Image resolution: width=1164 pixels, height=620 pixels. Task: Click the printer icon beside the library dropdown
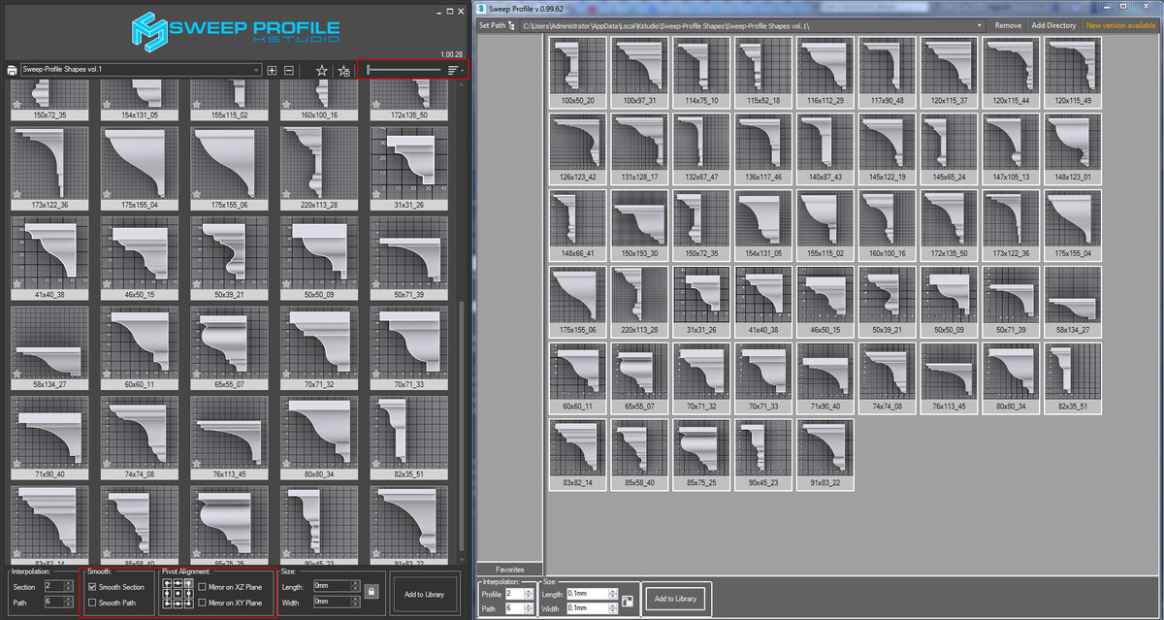pyautogui.click(x=12, y=70)
